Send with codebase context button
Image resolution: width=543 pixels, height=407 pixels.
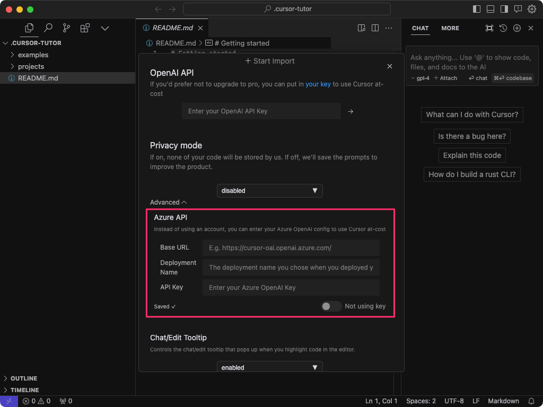click(513, 78)
